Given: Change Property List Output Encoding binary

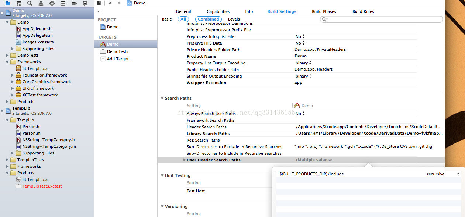Looking at the screenshot, I should (x=303, y=63).
